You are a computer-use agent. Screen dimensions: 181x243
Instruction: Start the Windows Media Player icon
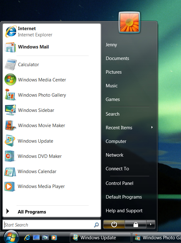[10, 186]
